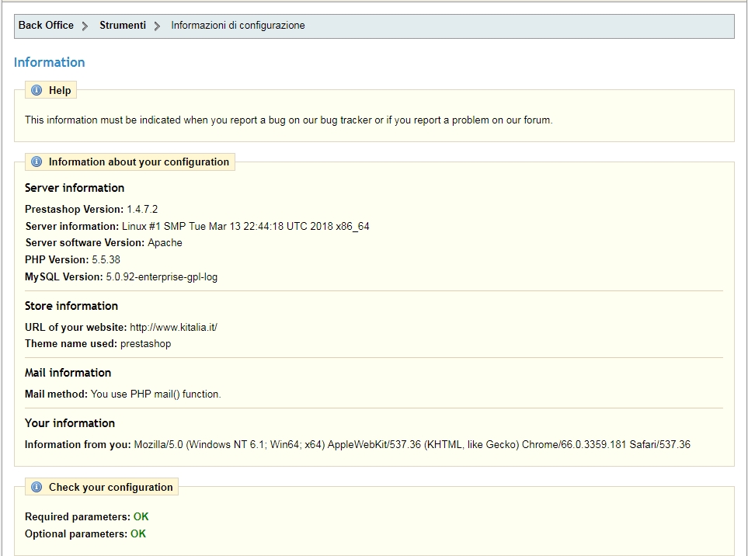
Task: Select Prestashop Version value 1.4.7.2
Action: (142, 210)
